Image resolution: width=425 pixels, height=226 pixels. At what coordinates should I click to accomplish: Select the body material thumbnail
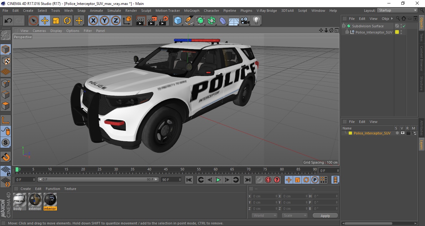(x=20, y=200)
